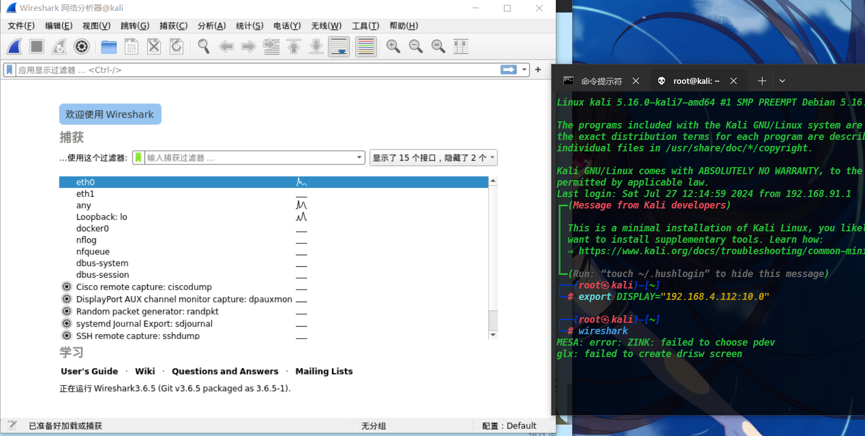Open randpkt interface settings gear
Screen dimensions: 865x436
tap(67, 311)
